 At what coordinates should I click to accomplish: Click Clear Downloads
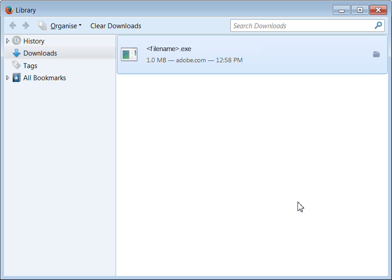pyautogui.click(x=116, y=26)
